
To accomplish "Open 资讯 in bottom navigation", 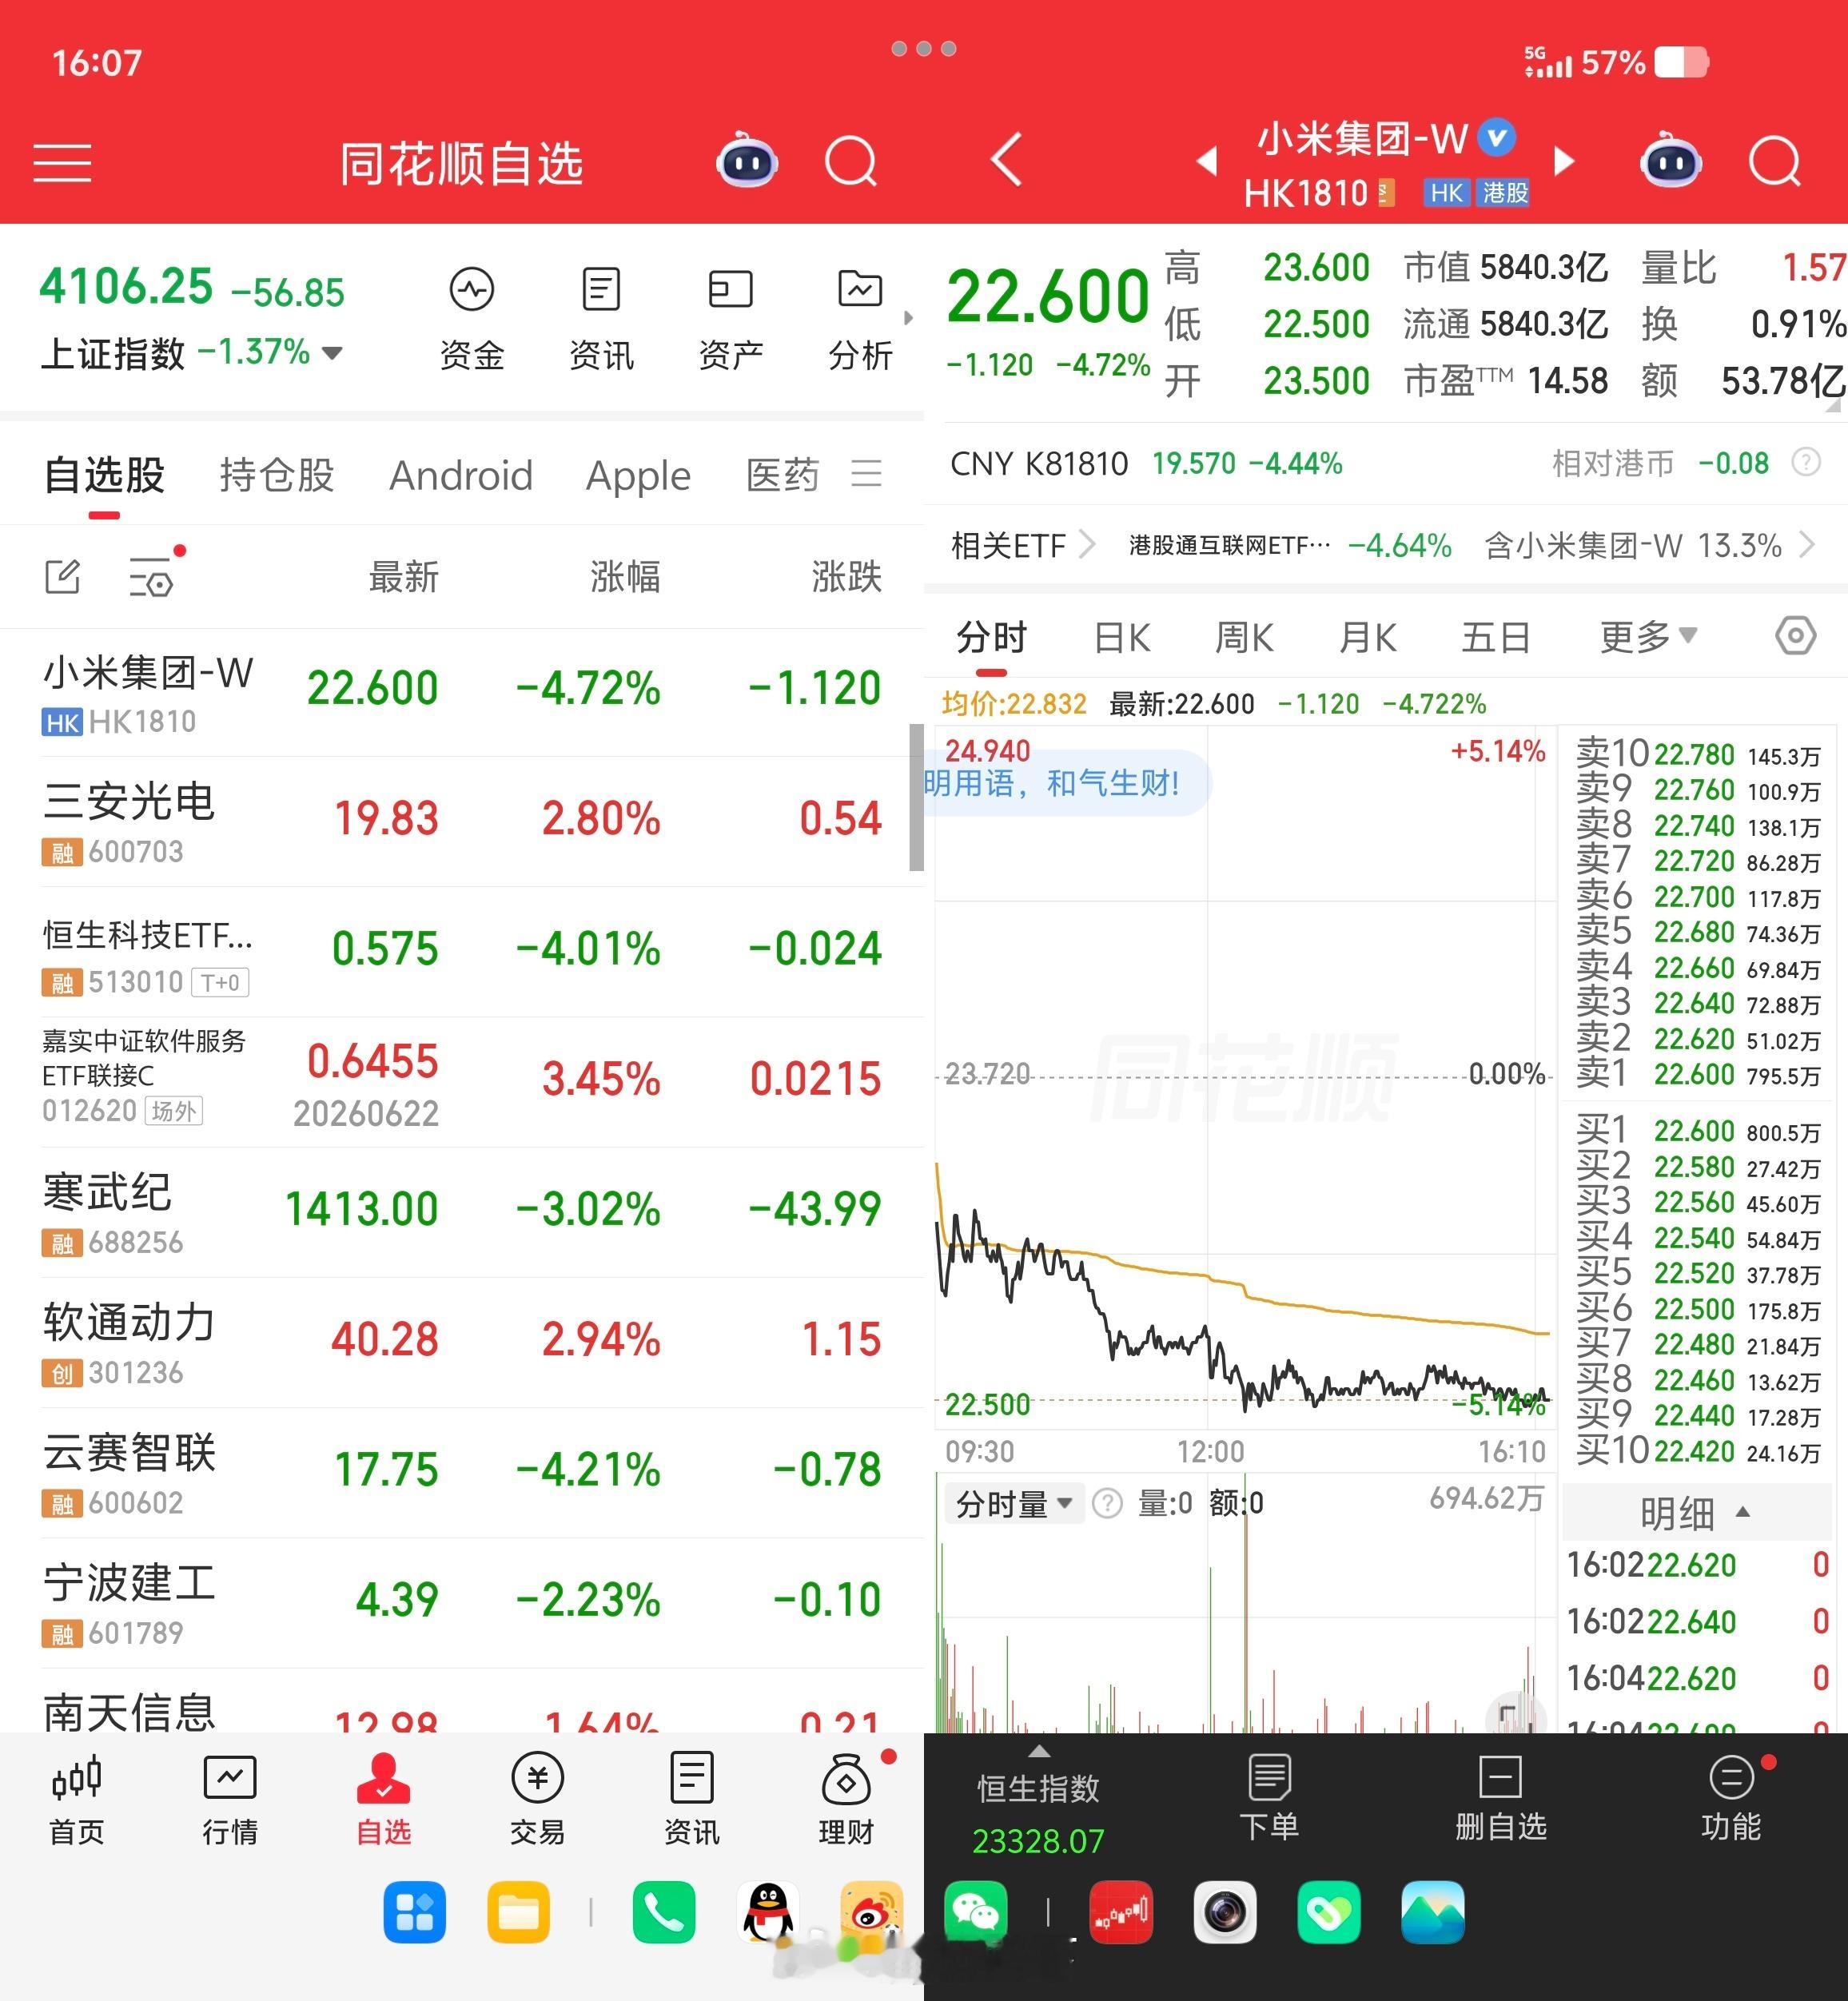I will pyautogui.click(x=692, y=1799).
